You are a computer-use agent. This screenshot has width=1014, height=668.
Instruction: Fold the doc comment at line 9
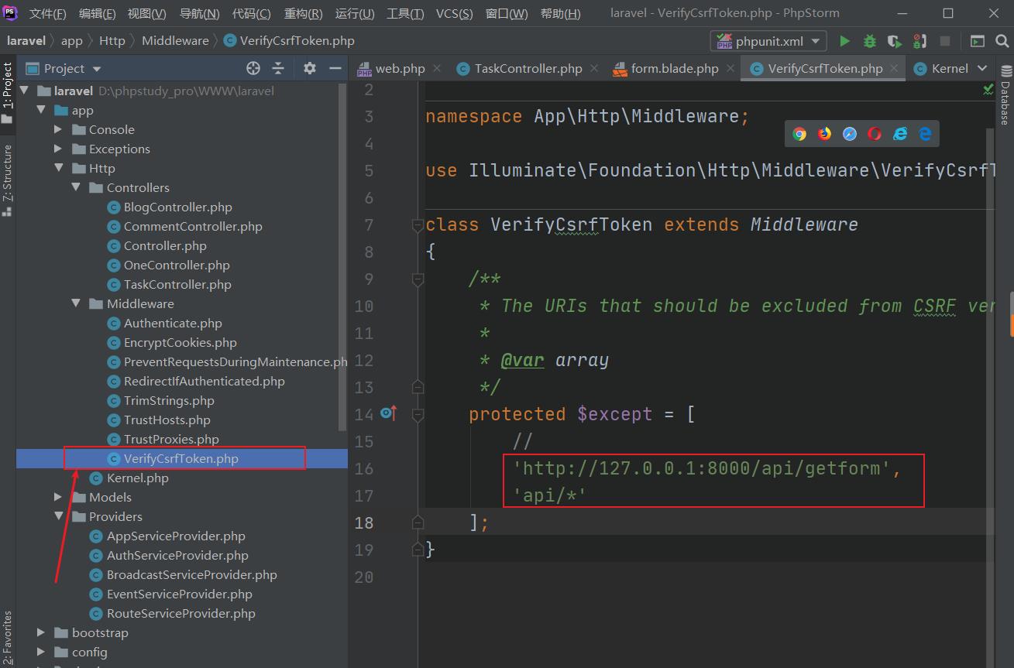pos(418,279)
